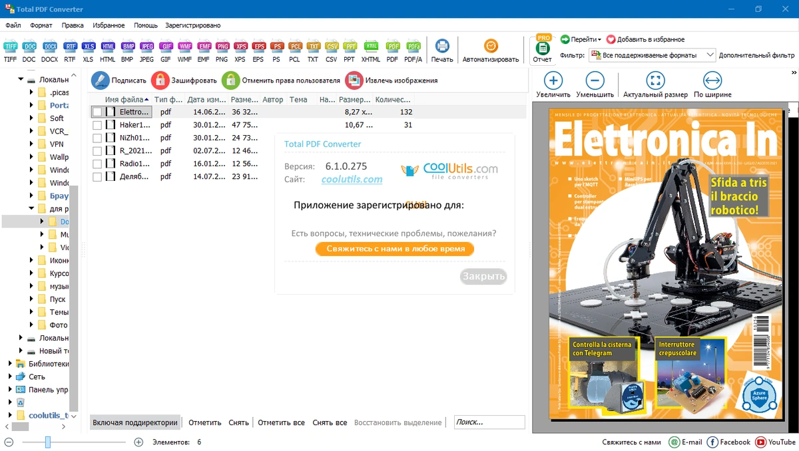The image size is (799, 451).
Task: Click Закрыть in about dialog
Action: click(483, 277)
